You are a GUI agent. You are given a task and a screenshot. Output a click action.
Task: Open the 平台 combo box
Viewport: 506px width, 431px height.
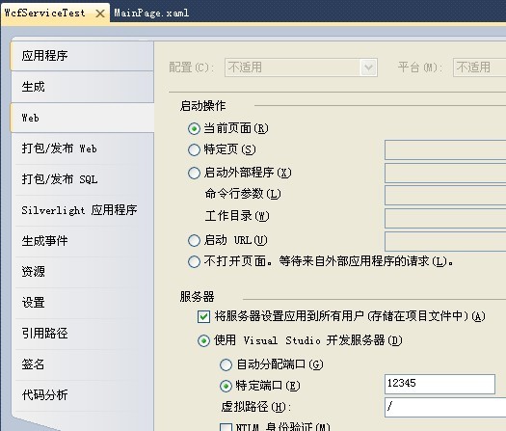(x=480, y=67)
